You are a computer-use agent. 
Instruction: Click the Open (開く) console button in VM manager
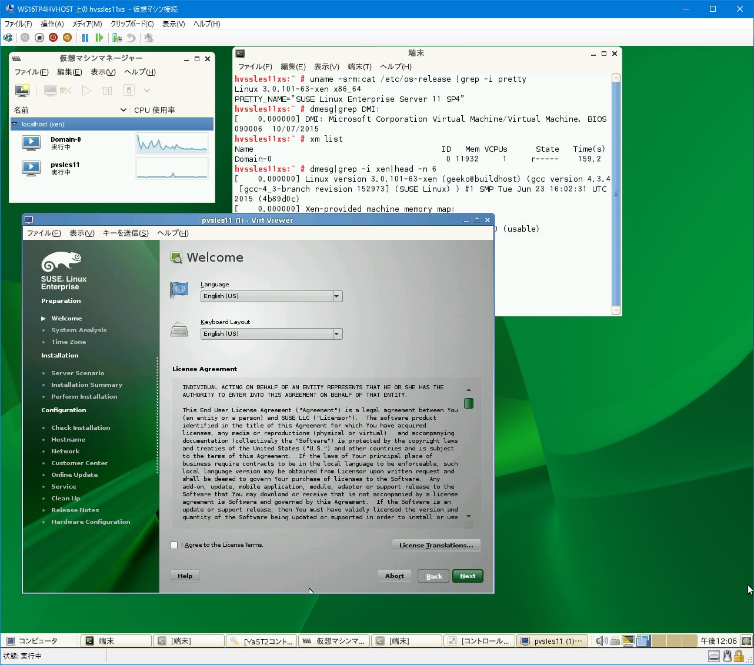(58, 91)
